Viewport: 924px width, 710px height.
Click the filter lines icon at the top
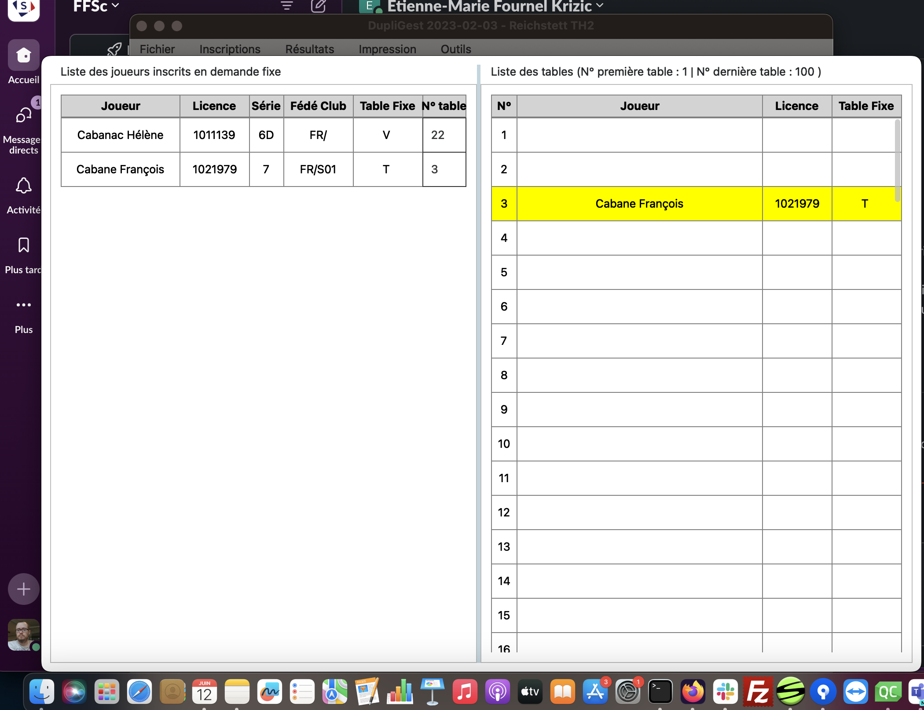[287, 6]
